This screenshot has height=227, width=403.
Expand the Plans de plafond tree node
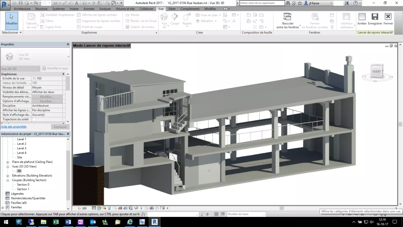8,162
